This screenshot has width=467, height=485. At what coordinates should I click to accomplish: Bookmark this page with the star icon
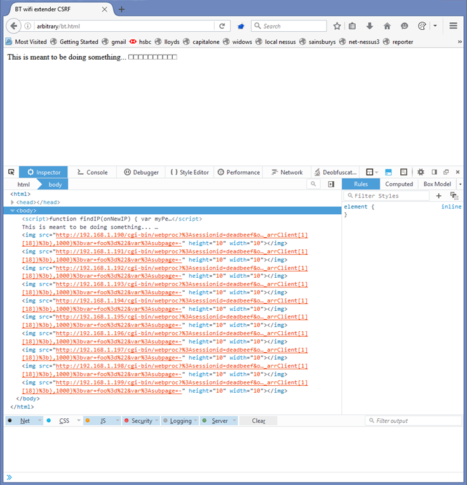337,26
